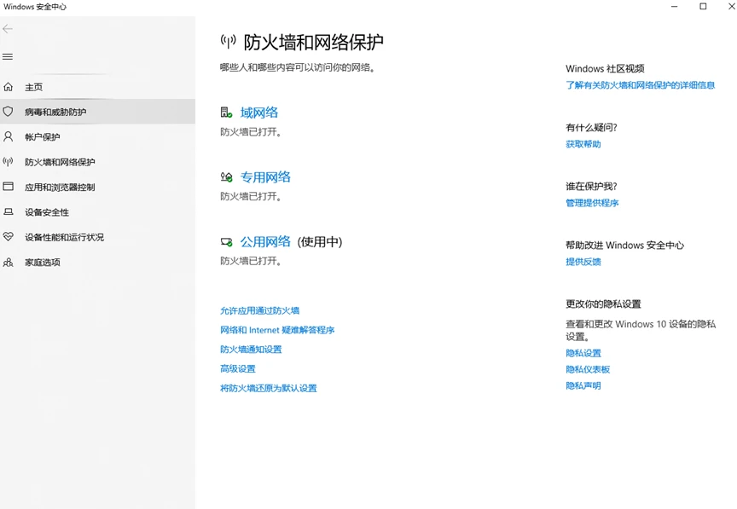Open 隐私仪表板 link
737x509 pixels.
[588, 369]
